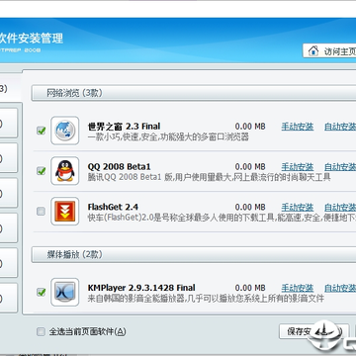
Task: Select the 世界之窗 2.3 Final title
Action: (x=124, y=127)
